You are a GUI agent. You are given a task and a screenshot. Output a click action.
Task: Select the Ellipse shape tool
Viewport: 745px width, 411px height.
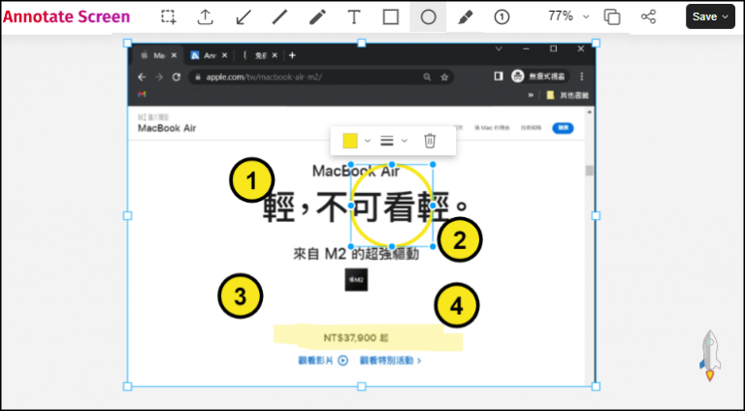[428, 17]
